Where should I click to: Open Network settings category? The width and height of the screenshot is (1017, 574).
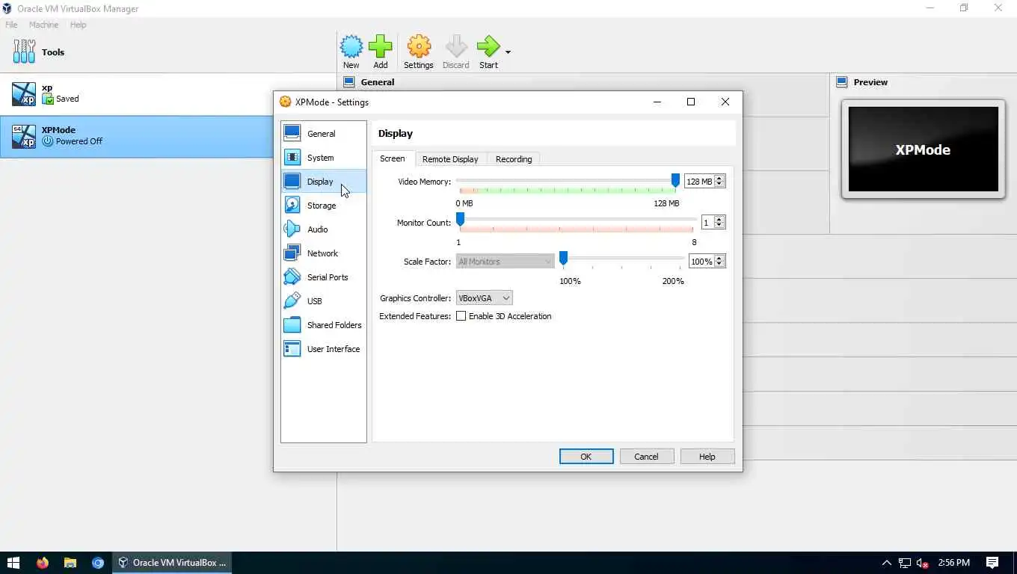click(x=323, y=253)
